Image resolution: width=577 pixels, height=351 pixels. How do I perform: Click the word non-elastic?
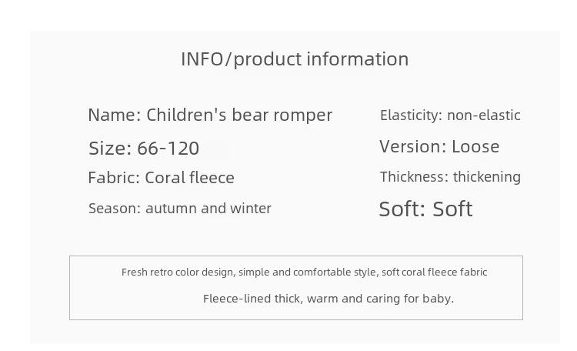click(x=484, y=115)
